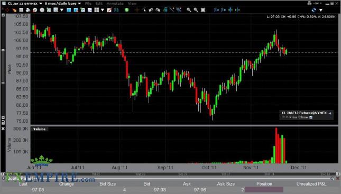Screen dimensions: 341x194
Task: Expand the arrow next to the layout icon
Action: [x=103, y=10]
